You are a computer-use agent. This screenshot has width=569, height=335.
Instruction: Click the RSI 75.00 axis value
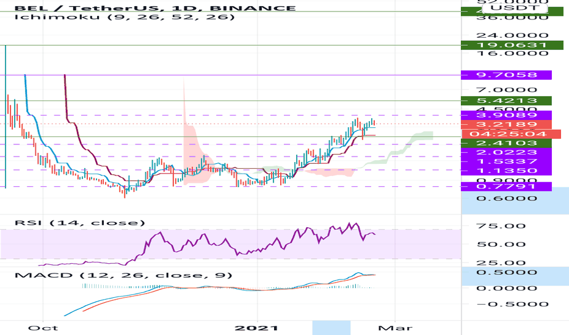tap(501, 226)
